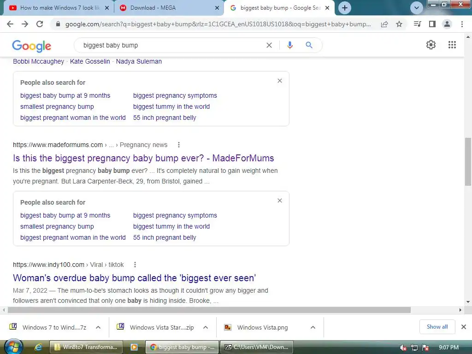Image resolution: width=472 pixels, height=354 pixels.
Task: Open network tray icon
Action: pos(414,348)
